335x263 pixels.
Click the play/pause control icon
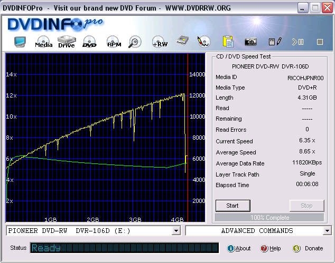coord(297,42)
